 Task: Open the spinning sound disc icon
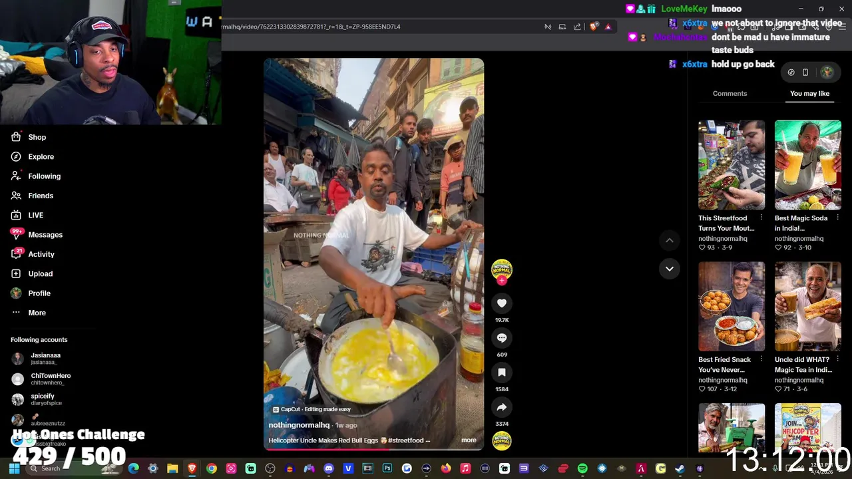pos(502,440)
